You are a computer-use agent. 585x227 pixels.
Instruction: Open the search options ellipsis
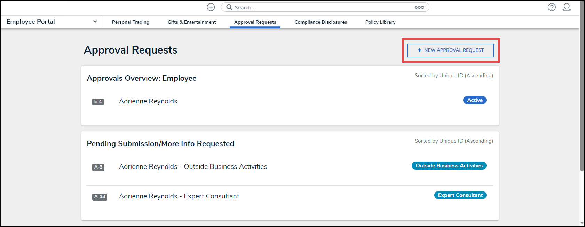(x=419, y=7)
